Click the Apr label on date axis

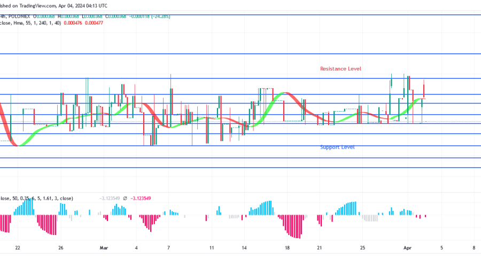point(407,248)
